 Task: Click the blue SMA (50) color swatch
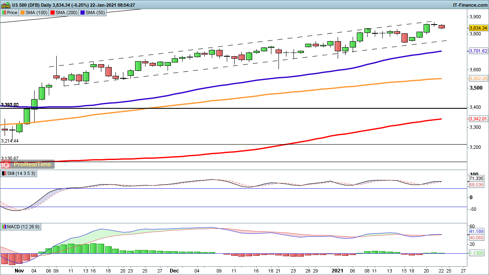coord(83,12)
